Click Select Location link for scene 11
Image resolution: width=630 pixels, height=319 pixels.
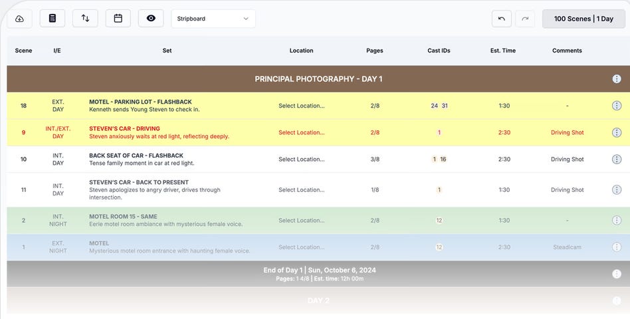(302, 189)
